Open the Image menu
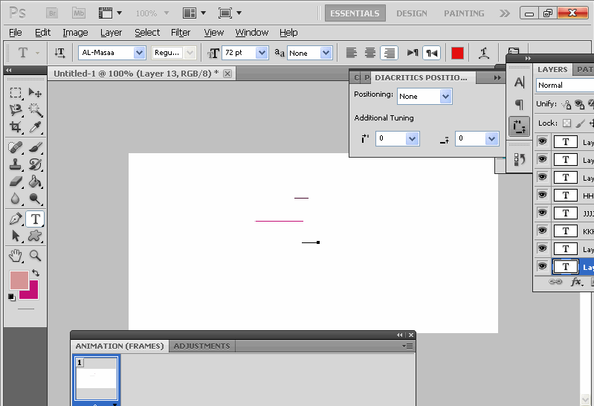 point(75,33)
